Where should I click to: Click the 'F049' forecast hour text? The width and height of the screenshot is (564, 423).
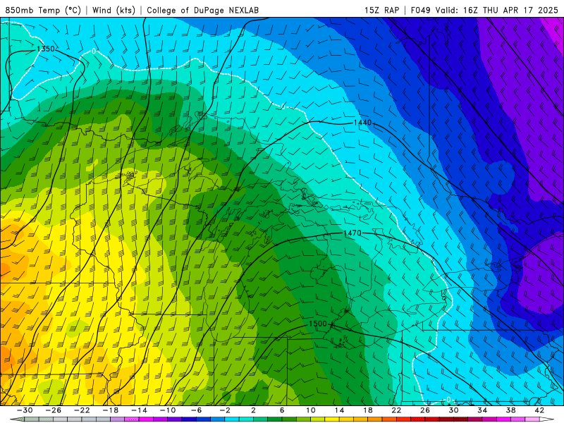[x=420, y=10]
